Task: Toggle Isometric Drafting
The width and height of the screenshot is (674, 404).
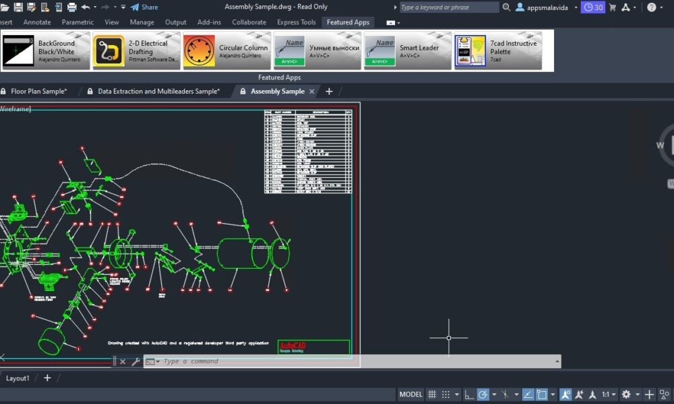Action: (505, 394)
